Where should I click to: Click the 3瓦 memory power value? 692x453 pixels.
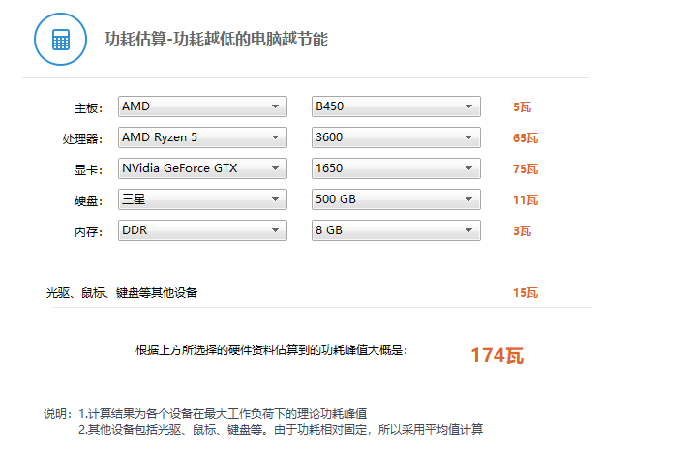(x=522, y=231)
